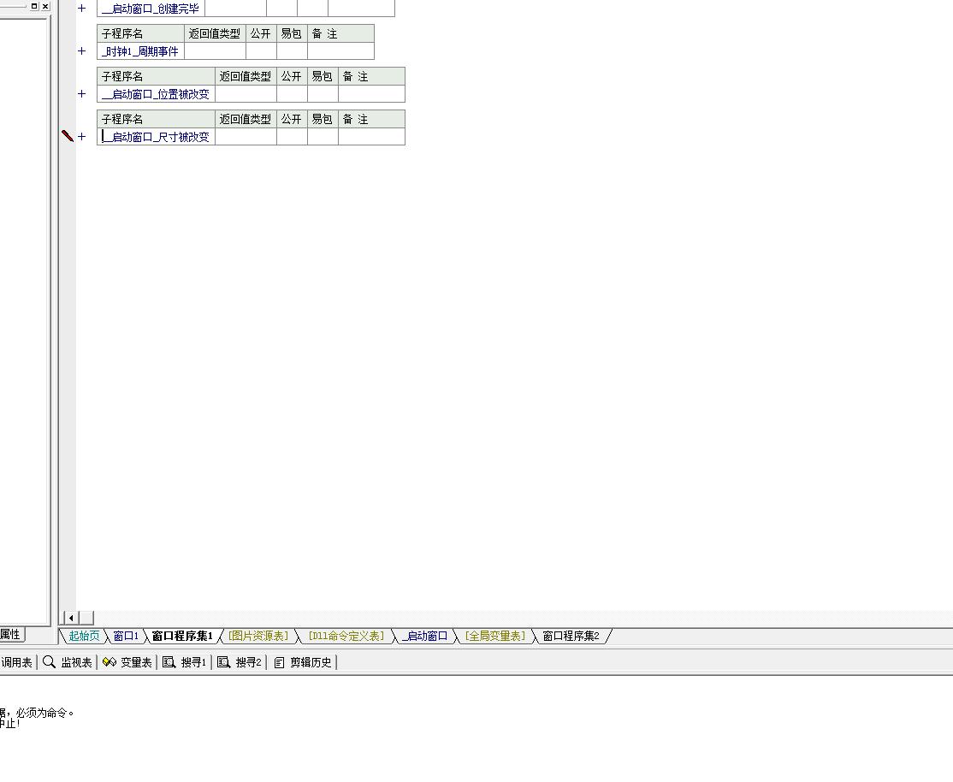Click the magnifier icon of 监视表

[49, 662]
